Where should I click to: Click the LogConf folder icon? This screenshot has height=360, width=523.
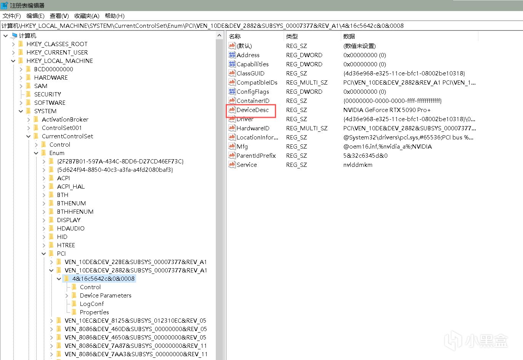[x=74, y=304]
